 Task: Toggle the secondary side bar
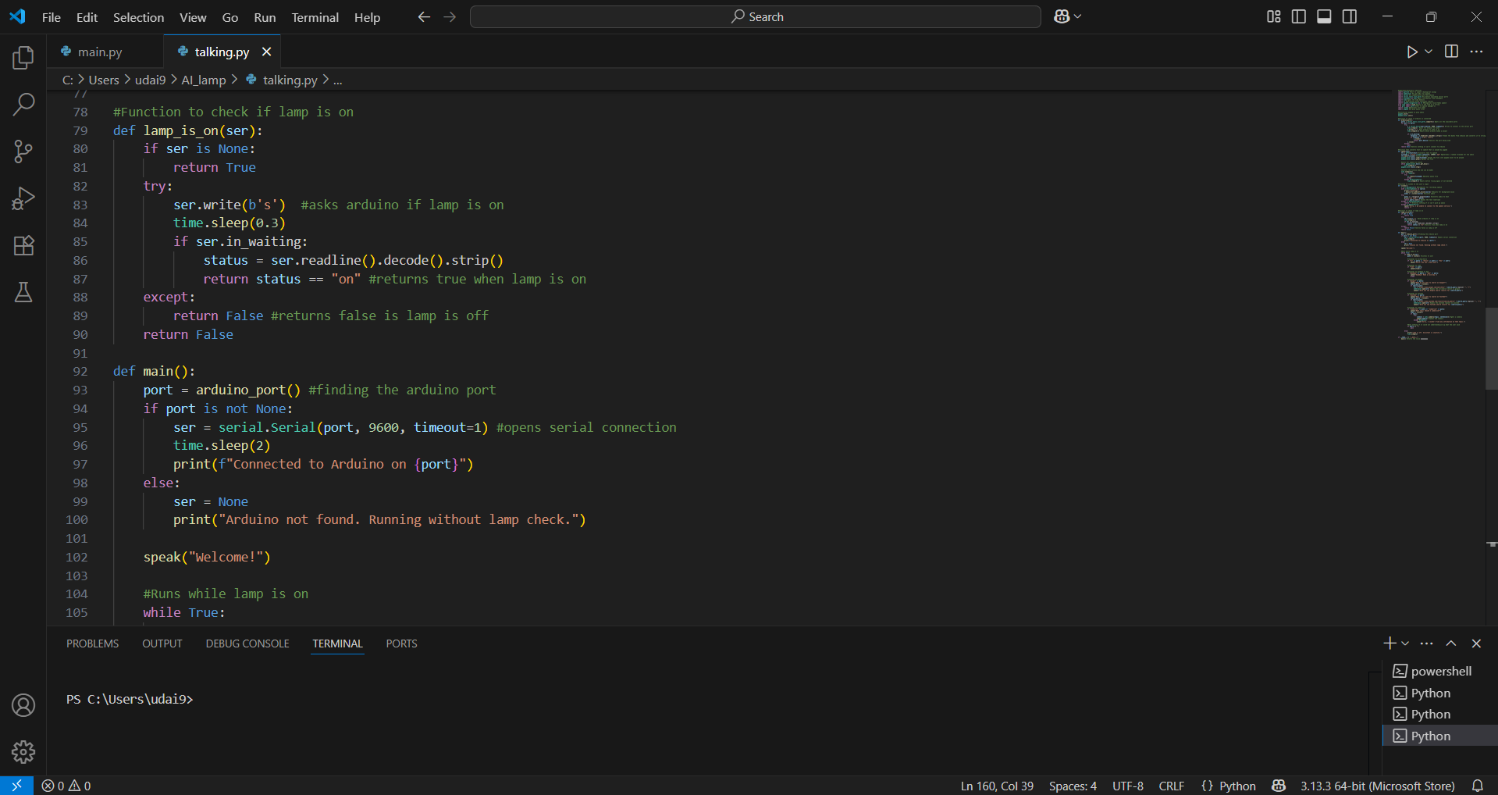pos(1350,16)
